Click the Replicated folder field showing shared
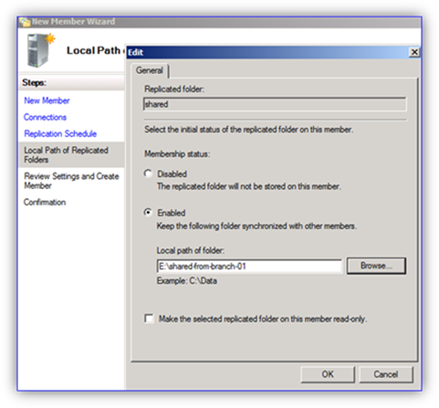This screenshot has height=408, width=439. [x=275, y=104]
